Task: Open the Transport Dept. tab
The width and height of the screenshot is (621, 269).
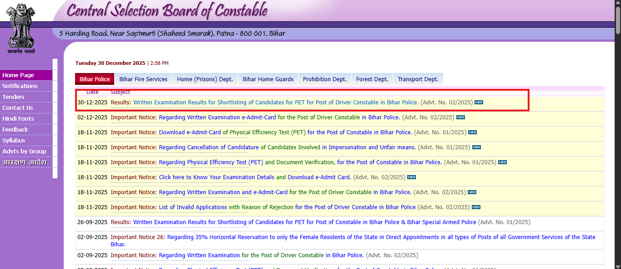Action: pos(417,78)
